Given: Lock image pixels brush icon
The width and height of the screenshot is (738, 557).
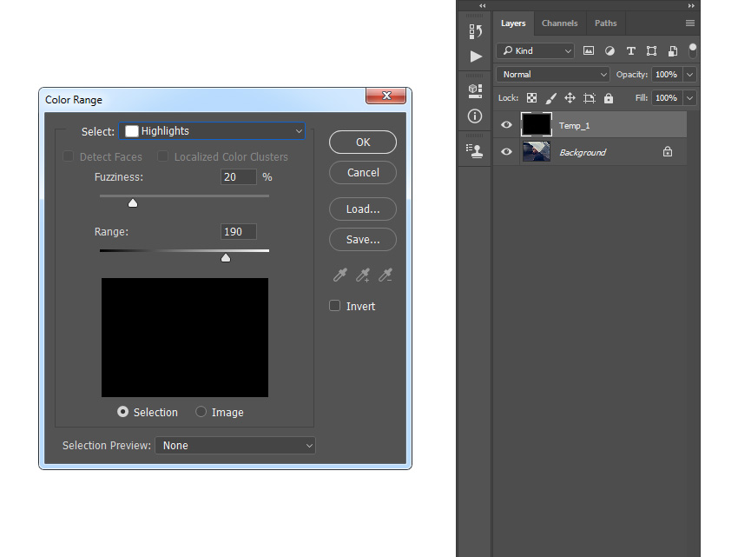Looking at the screenshot, I should click(550, 97).
